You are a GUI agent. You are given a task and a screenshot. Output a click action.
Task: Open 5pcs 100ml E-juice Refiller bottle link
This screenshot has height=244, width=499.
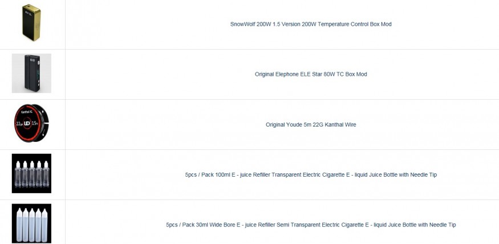point(311,174)
